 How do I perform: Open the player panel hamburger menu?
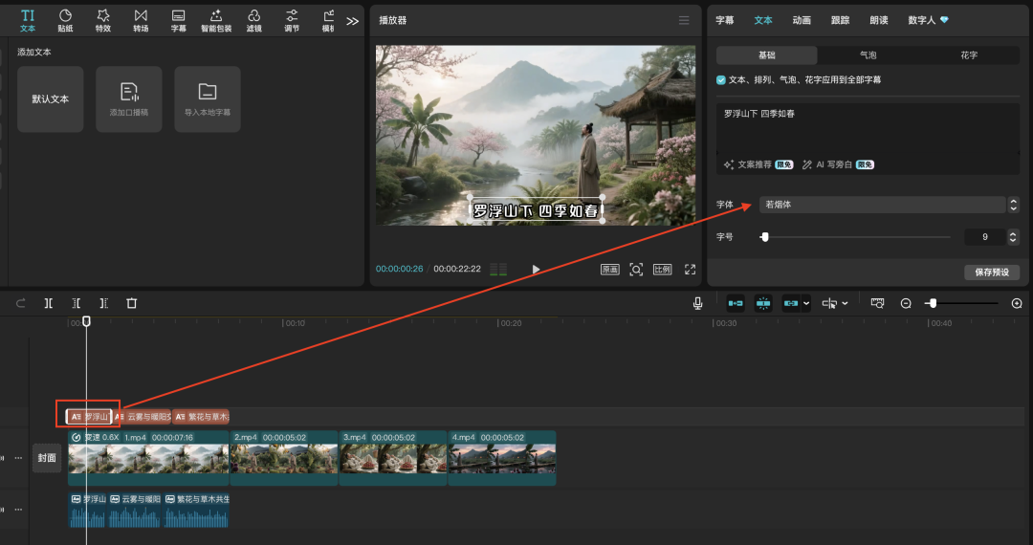pyautogui.click(x=684, y=20)
